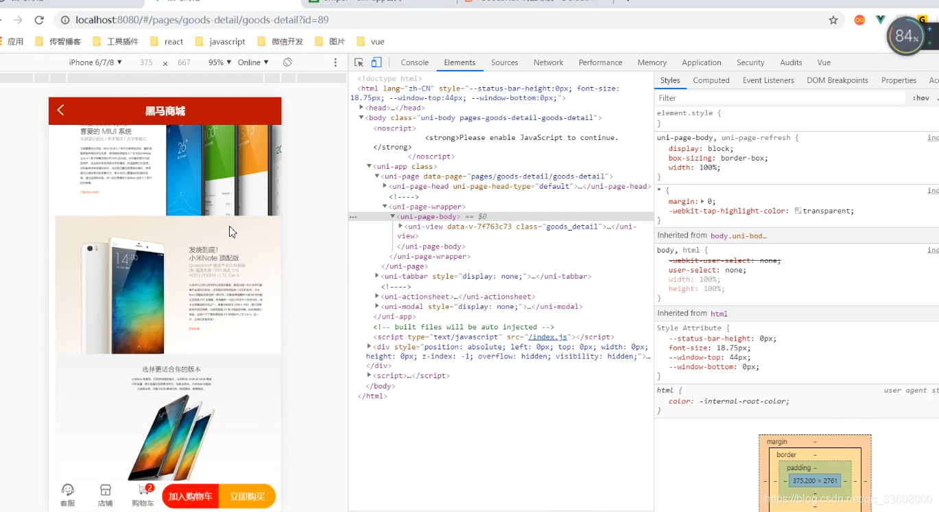Open the 购物车 cart icon with badge
Screen dimensions: 939x512
143,495
